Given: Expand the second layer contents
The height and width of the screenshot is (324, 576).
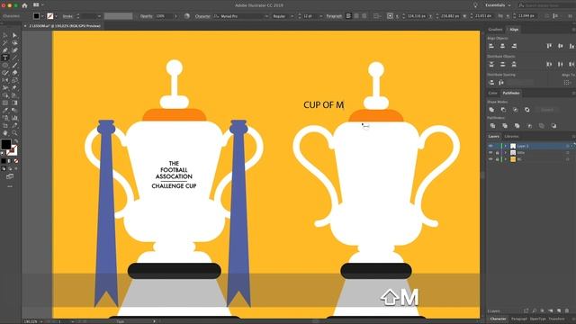Looking at the screenshot, I should point(506,153).
